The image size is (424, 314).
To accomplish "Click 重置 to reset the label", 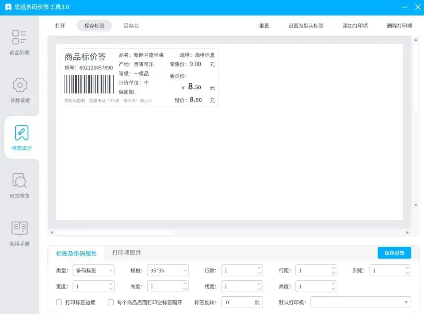I will point(264,26).
